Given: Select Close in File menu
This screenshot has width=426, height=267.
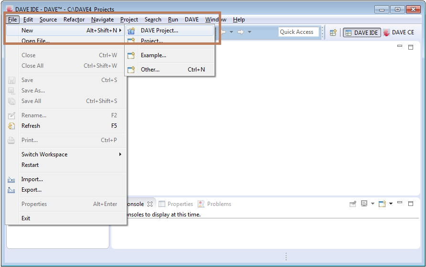Looking at the screenshot, I should [x=66, y=55].
